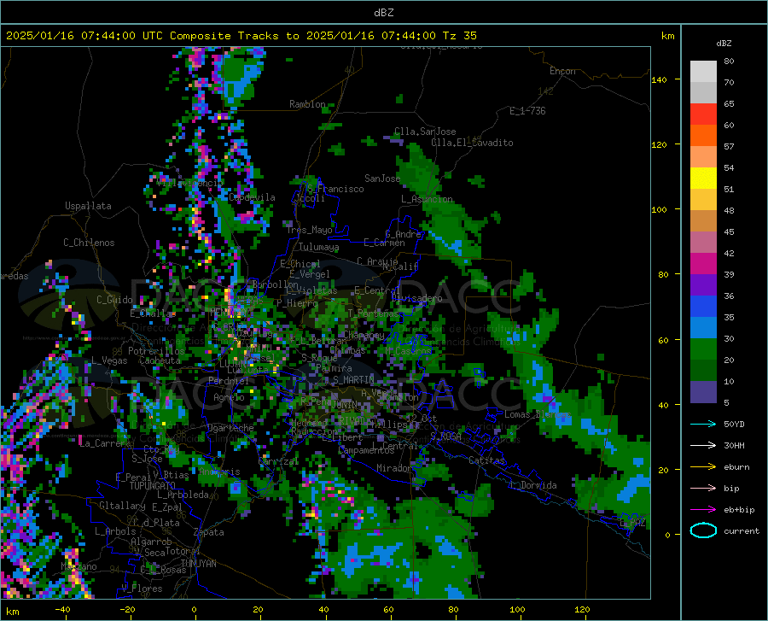
Task: Click the 140 km vertical axis tick
Action: (x=659, y=79)
